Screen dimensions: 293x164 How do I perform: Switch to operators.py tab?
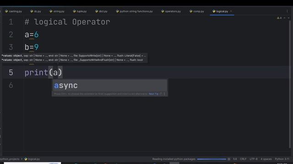171,11
